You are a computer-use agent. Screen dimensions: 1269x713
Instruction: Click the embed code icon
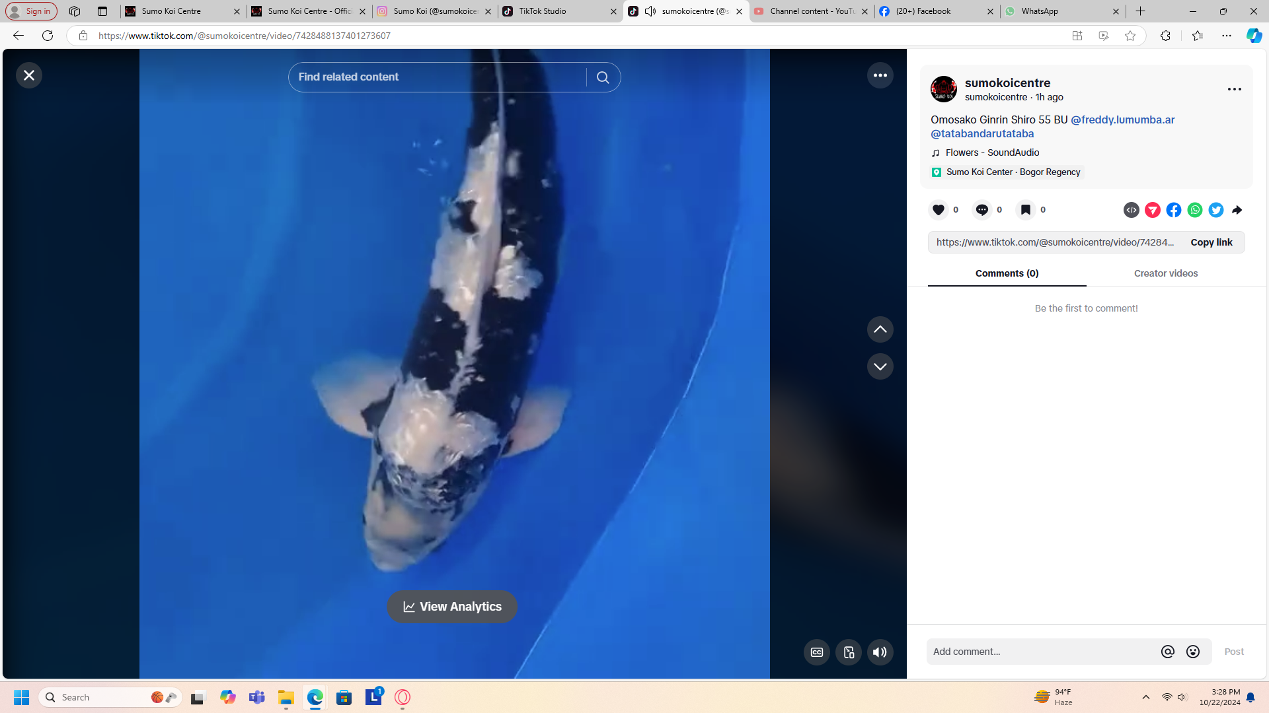tap(1131, 210)
